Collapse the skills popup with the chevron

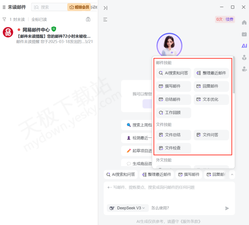point(232,175)
